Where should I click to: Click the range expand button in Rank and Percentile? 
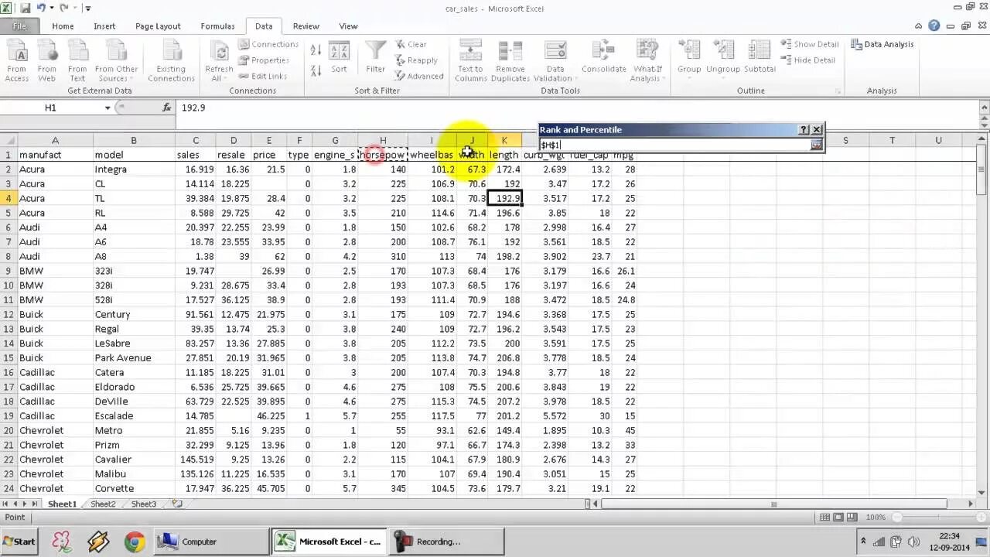click(816, 145)
